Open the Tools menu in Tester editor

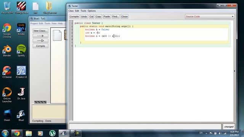pos(83,11)
